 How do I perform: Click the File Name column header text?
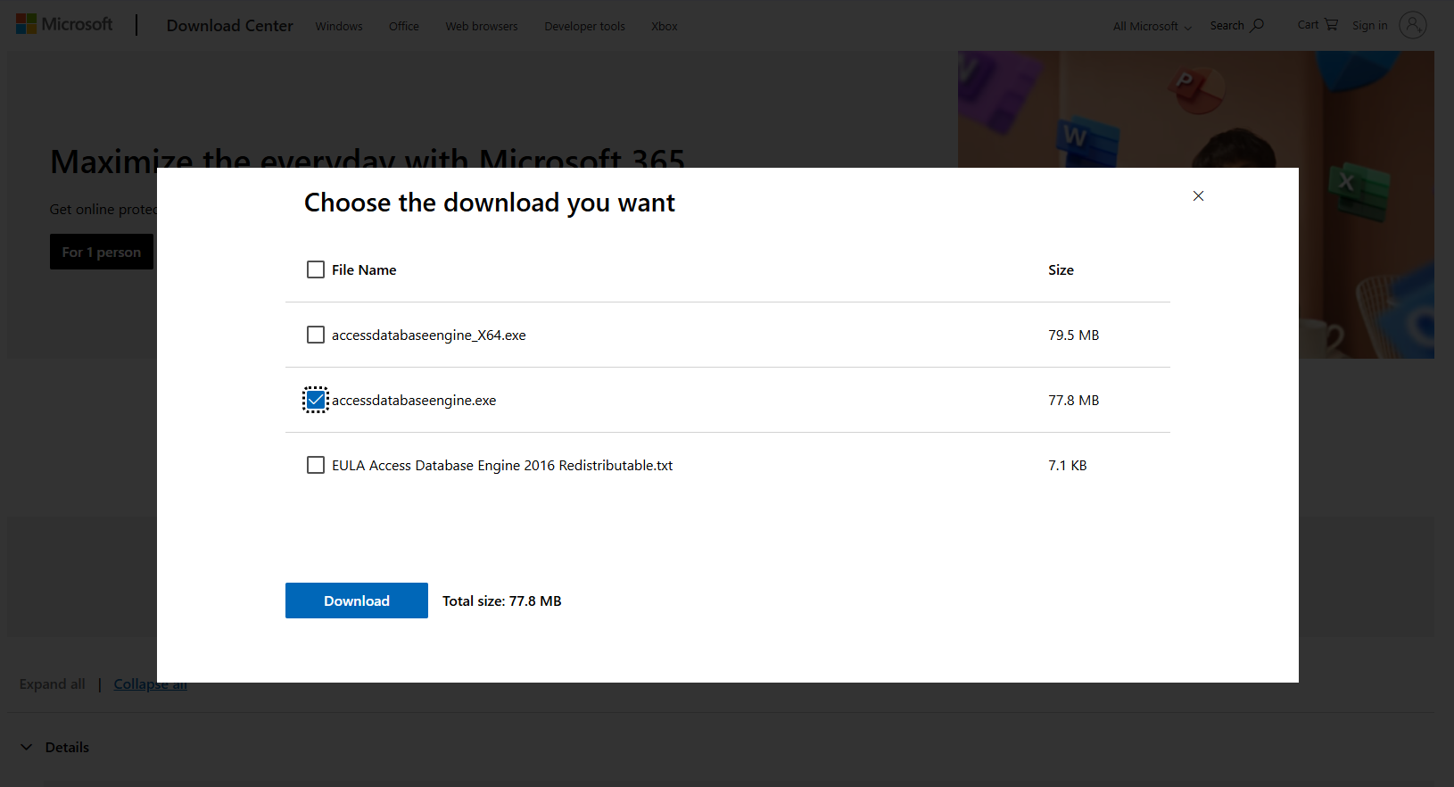(364, 269)
